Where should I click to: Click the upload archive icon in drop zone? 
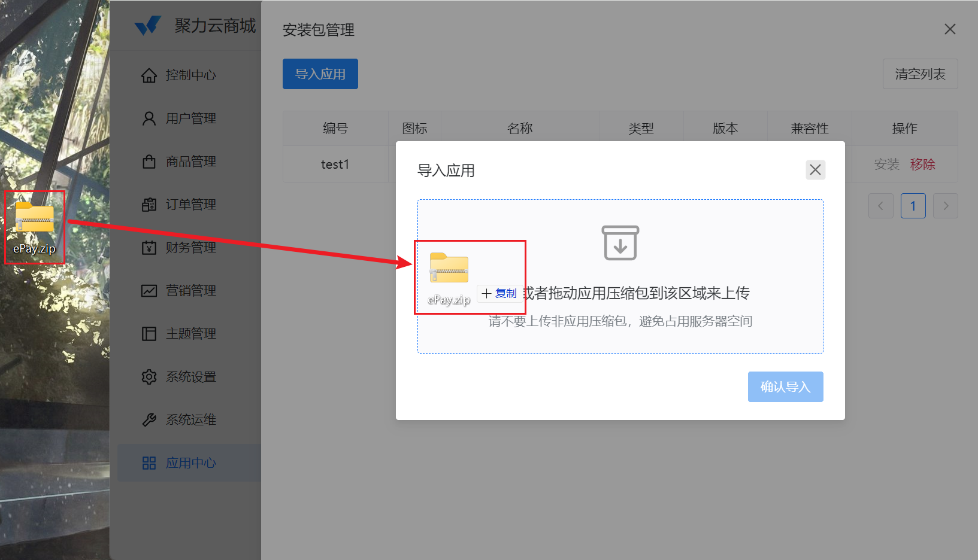click(620, 243)
